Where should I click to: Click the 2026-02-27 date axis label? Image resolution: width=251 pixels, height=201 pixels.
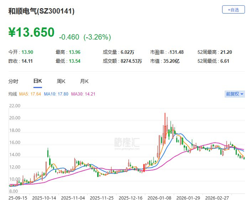[217, 198]
